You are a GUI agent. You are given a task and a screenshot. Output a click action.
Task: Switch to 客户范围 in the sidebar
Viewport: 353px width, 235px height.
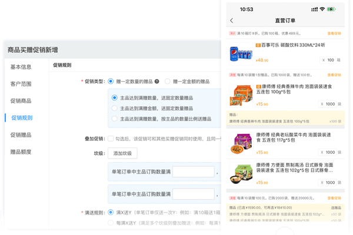tap(21, 84)
